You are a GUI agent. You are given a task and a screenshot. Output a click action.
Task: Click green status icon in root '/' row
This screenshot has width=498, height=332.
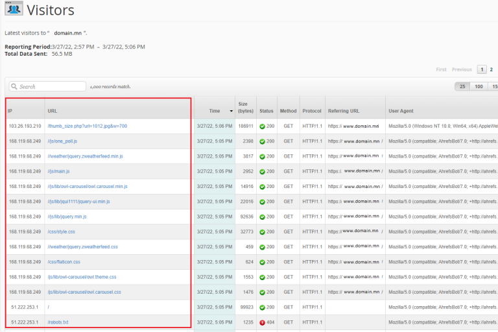click(x=262, y=307)
